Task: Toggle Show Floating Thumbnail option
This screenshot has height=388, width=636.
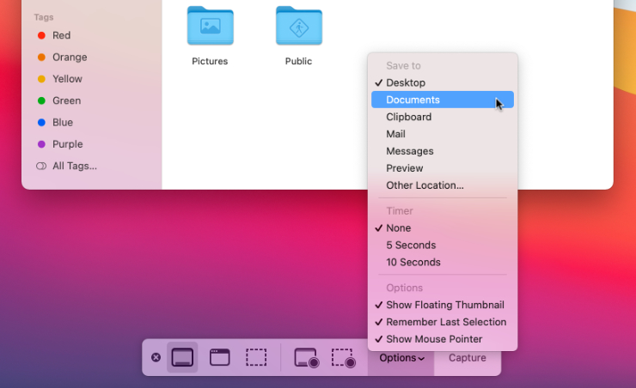Action: [x=443, y=305]
